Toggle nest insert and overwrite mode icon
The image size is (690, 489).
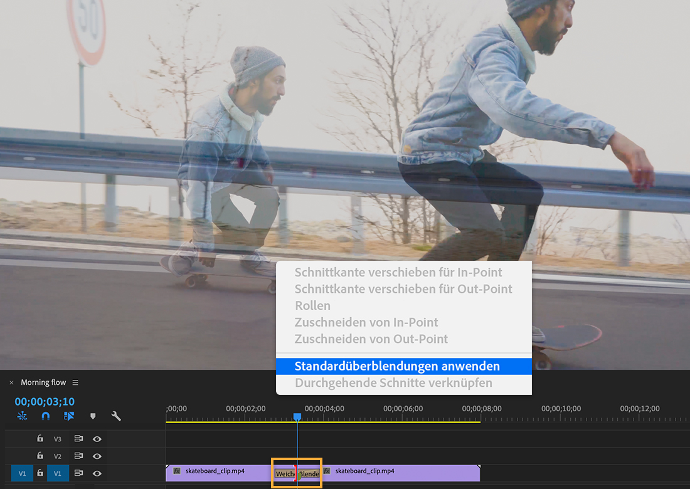pos(22,416)
